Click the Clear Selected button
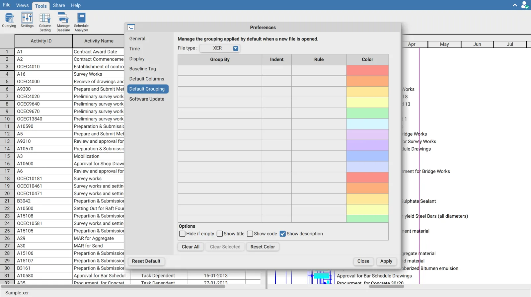The height and width of the screenshot is (297, 531). (225, 247)
